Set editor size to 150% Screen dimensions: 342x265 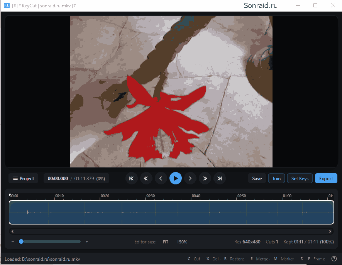[x=182, y=242]
